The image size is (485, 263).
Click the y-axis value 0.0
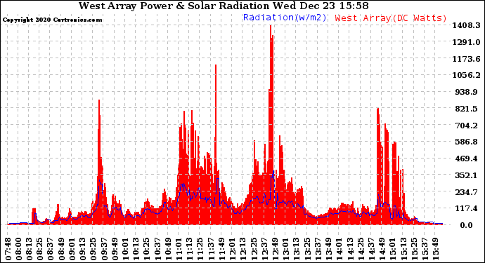pyautogui.click(x=466, y=225)
